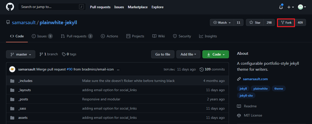Open the Add file dropdown
The height and width of the screenshot is (124, 312).
coord(188,54)
